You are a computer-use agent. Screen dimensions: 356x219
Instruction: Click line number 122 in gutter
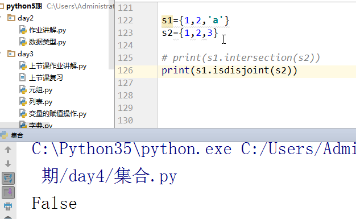point(125,20)
